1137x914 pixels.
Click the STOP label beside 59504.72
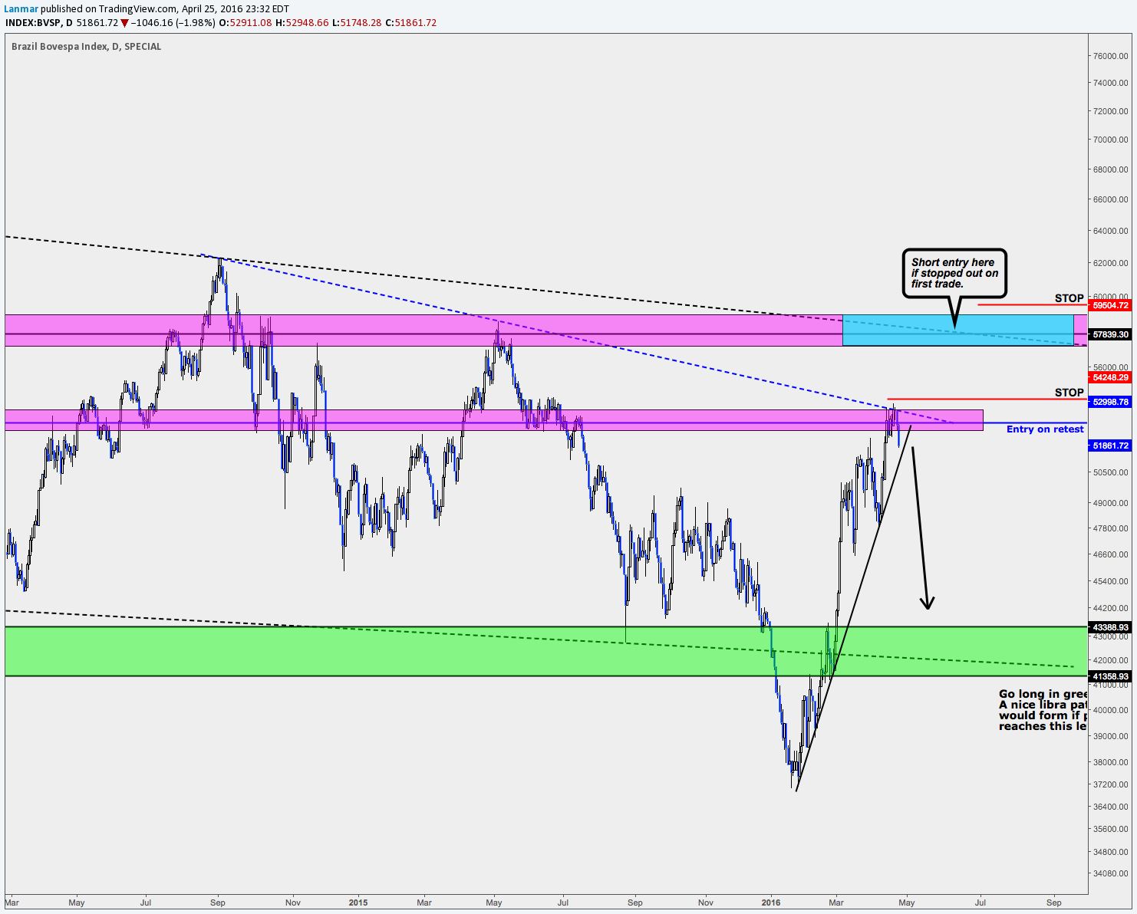[1069, 298]
